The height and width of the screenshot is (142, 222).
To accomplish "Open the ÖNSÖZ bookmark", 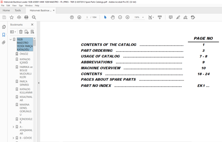I will (24, 54).
